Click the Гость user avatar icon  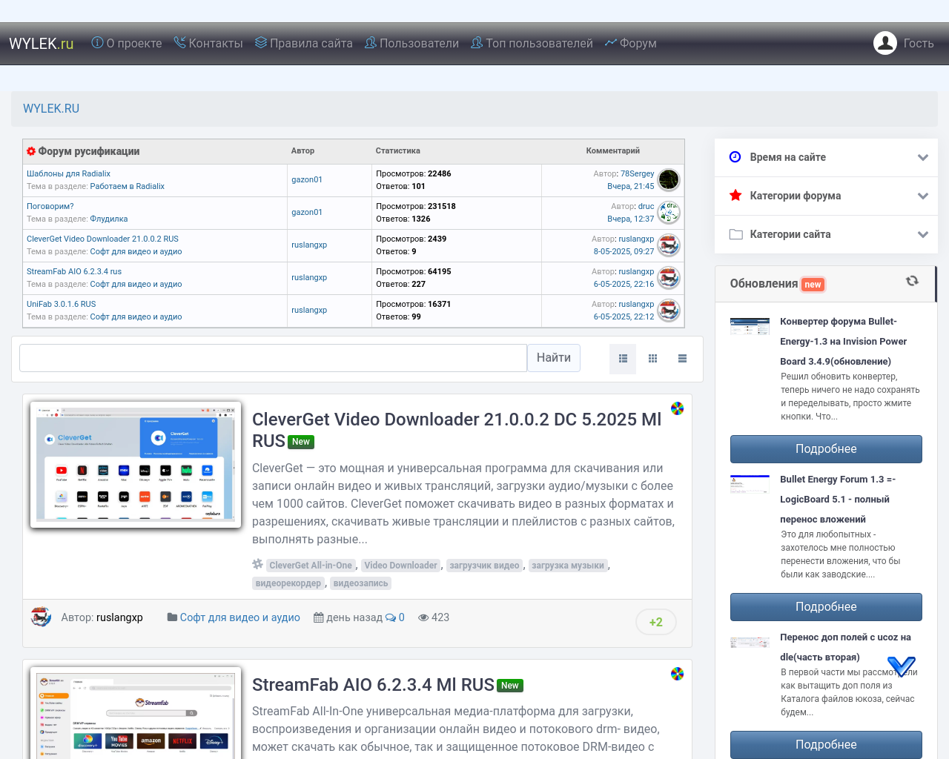885,43
